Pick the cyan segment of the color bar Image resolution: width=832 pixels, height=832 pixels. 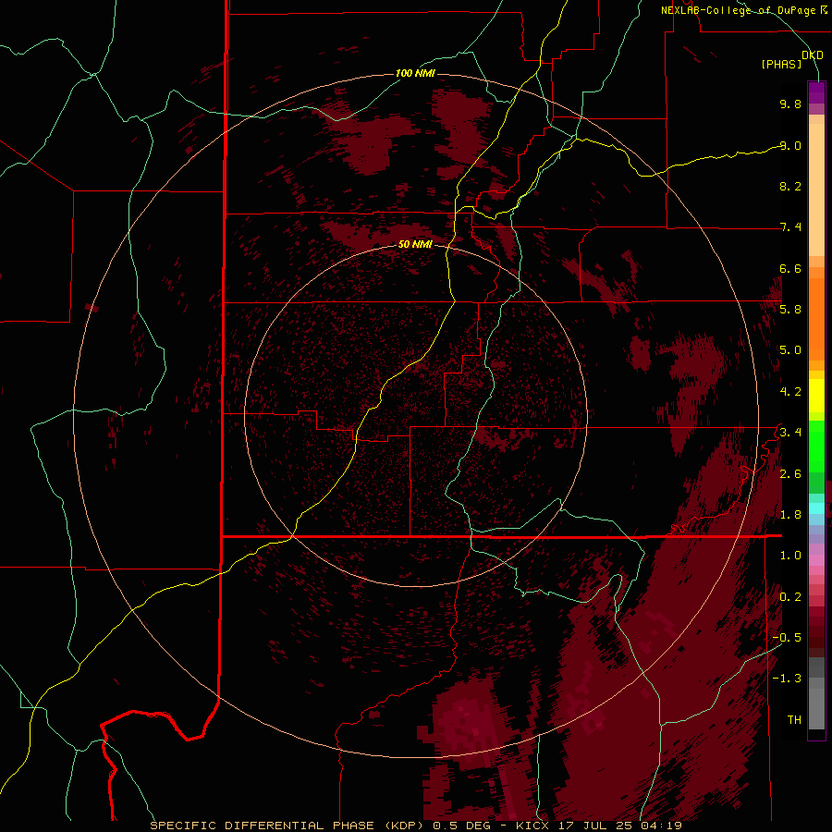tap(816, 508)
